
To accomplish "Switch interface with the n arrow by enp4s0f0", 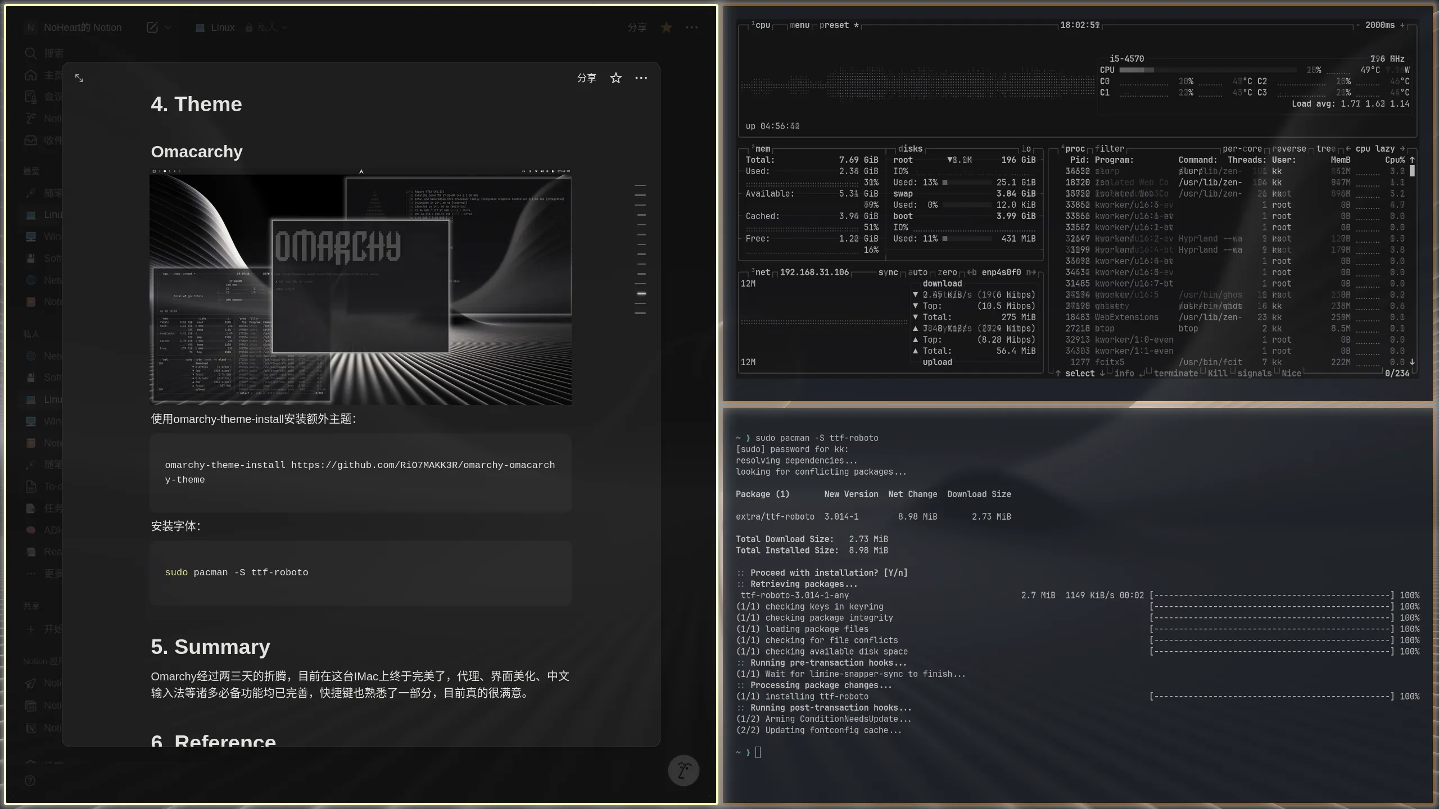I will click(1031, 272).
